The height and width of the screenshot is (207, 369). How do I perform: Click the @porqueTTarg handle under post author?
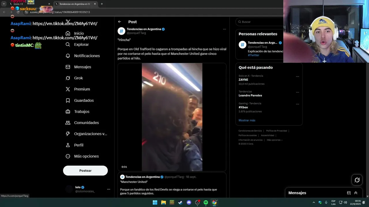pyautogui.click(x=136, y=33)
